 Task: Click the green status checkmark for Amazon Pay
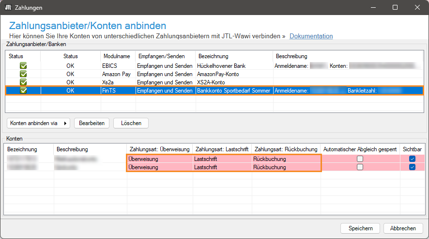(x=23, y=74)
